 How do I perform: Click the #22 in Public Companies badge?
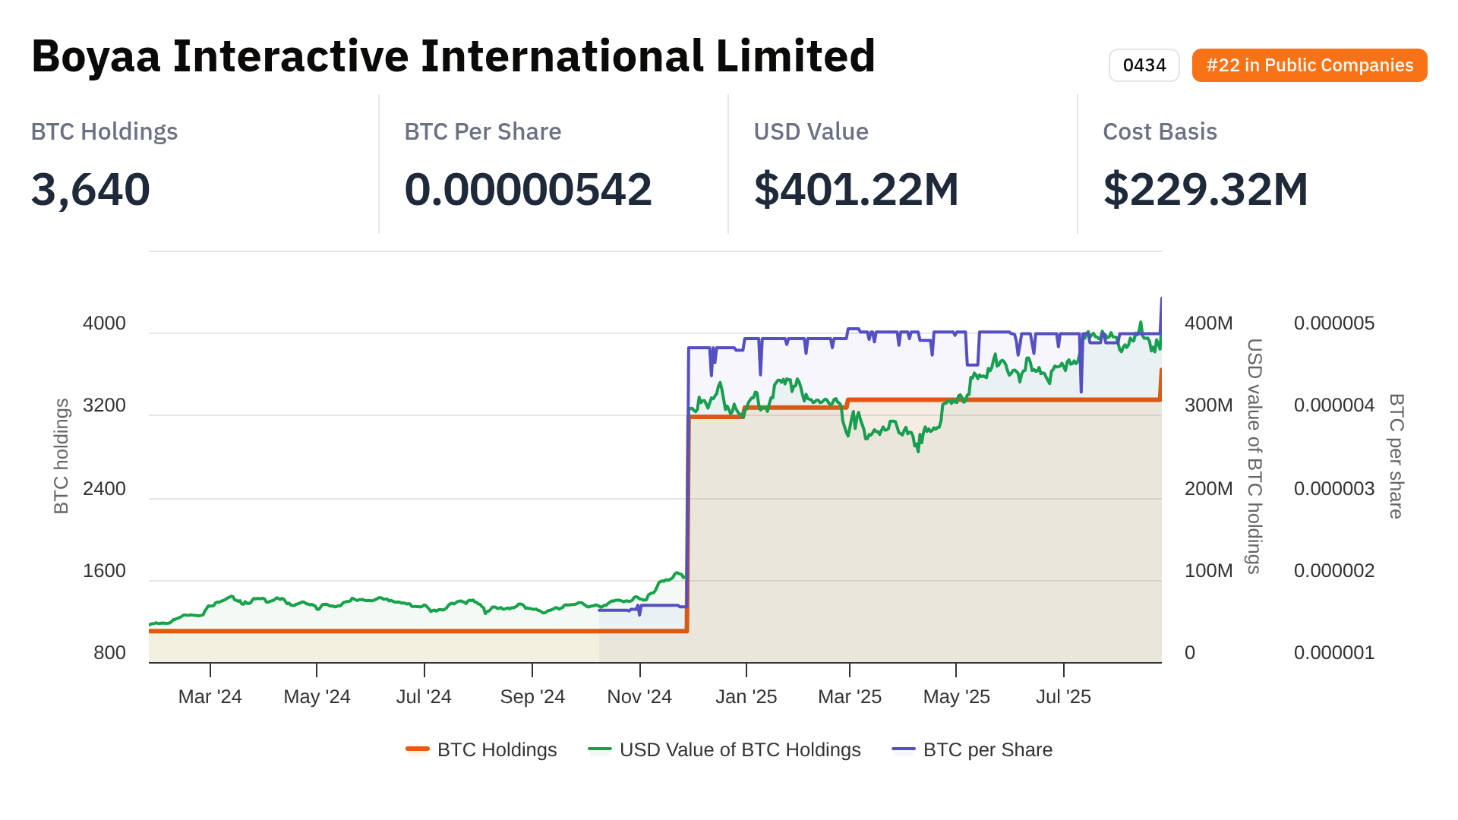(x=1309, y=65)
